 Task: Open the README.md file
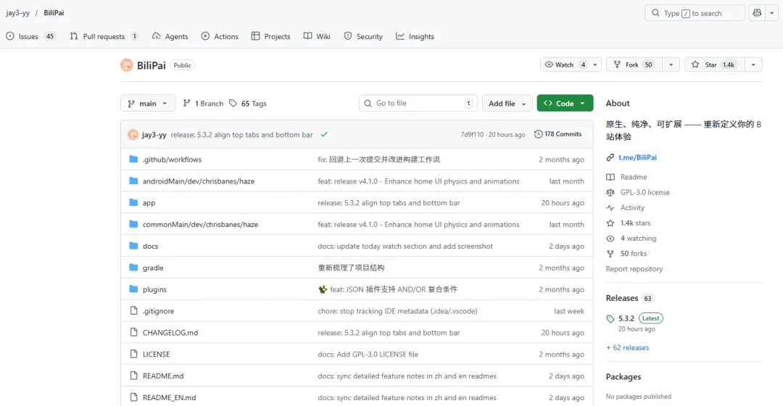pos(163,376)
